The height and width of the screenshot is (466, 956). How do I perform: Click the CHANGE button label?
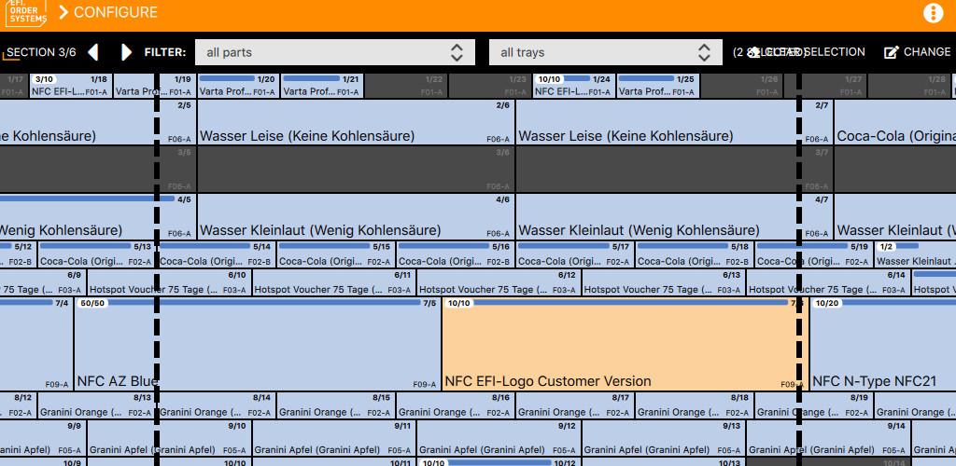click(927, 52)
